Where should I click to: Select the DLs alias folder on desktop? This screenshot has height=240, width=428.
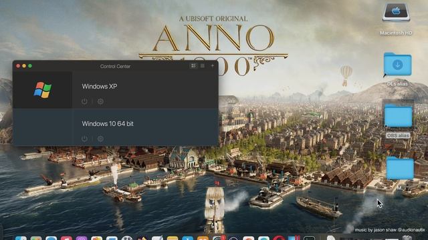(397, 64)
